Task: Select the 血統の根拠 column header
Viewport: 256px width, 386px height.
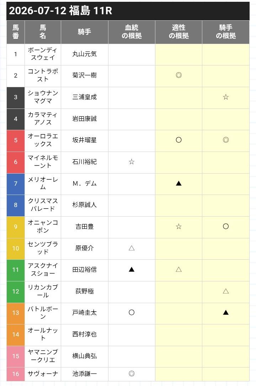Action: (132, 32)
